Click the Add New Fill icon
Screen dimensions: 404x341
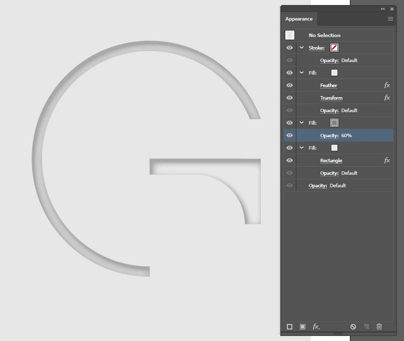coord(302,327)
